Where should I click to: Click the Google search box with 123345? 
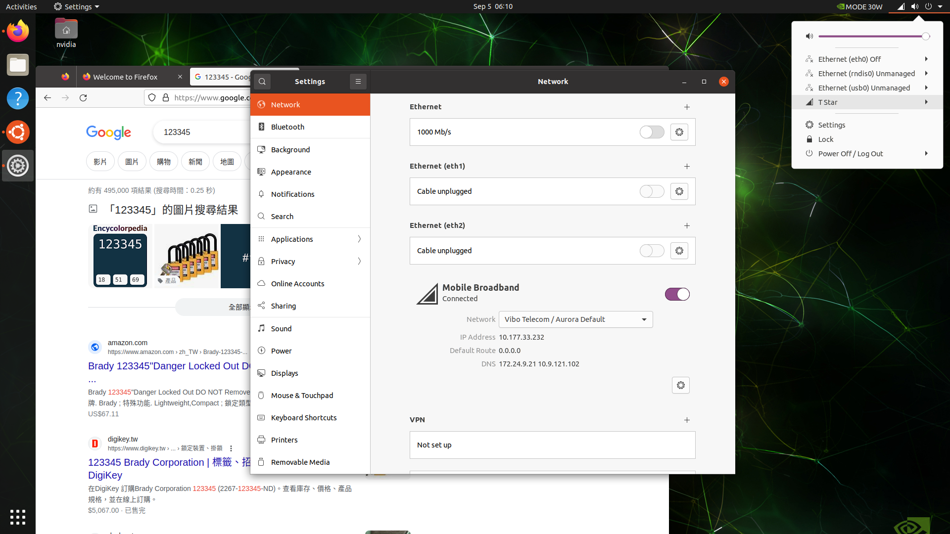[203, 132]
